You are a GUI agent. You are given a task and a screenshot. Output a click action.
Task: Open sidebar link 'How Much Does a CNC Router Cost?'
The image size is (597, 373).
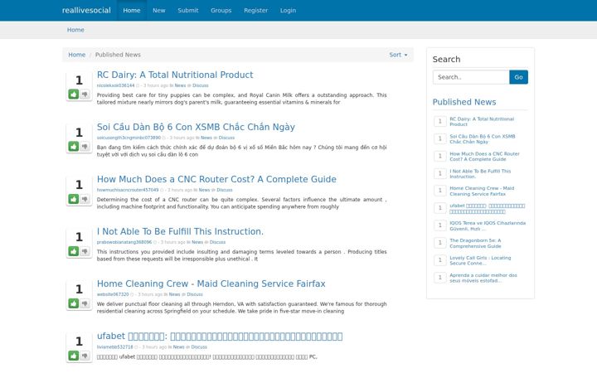484,157
